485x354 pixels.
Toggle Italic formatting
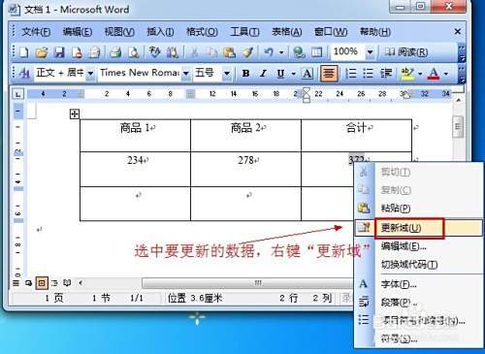263,74
